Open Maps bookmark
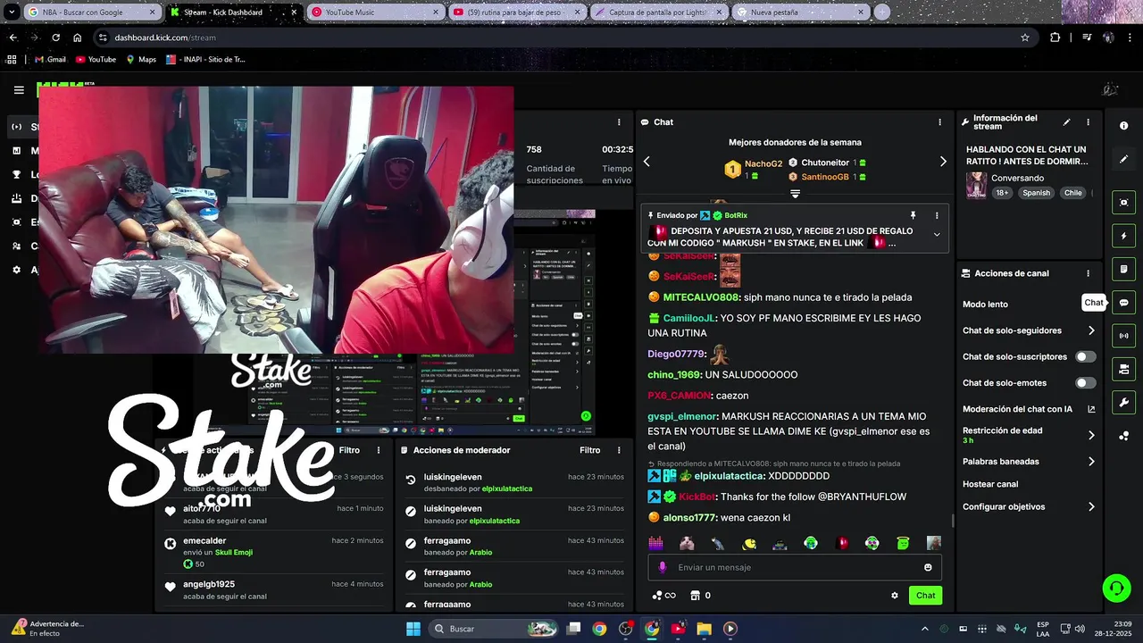Screen dimensions: 1143x643 141,60
